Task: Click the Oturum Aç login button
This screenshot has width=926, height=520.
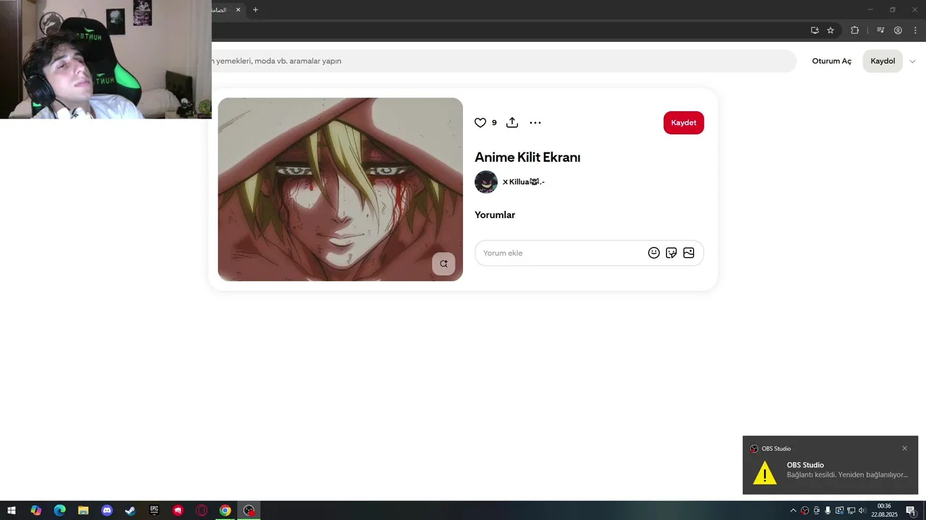Action: [x=832, y=61]
